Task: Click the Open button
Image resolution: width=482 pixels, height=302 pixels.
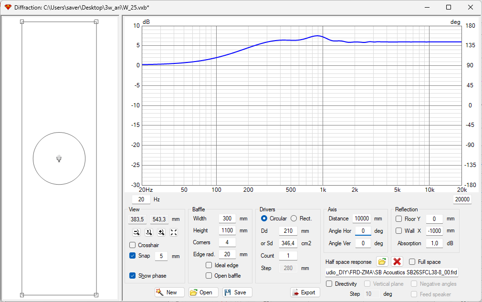Action: pyautogui.click(x=203, y=292)
